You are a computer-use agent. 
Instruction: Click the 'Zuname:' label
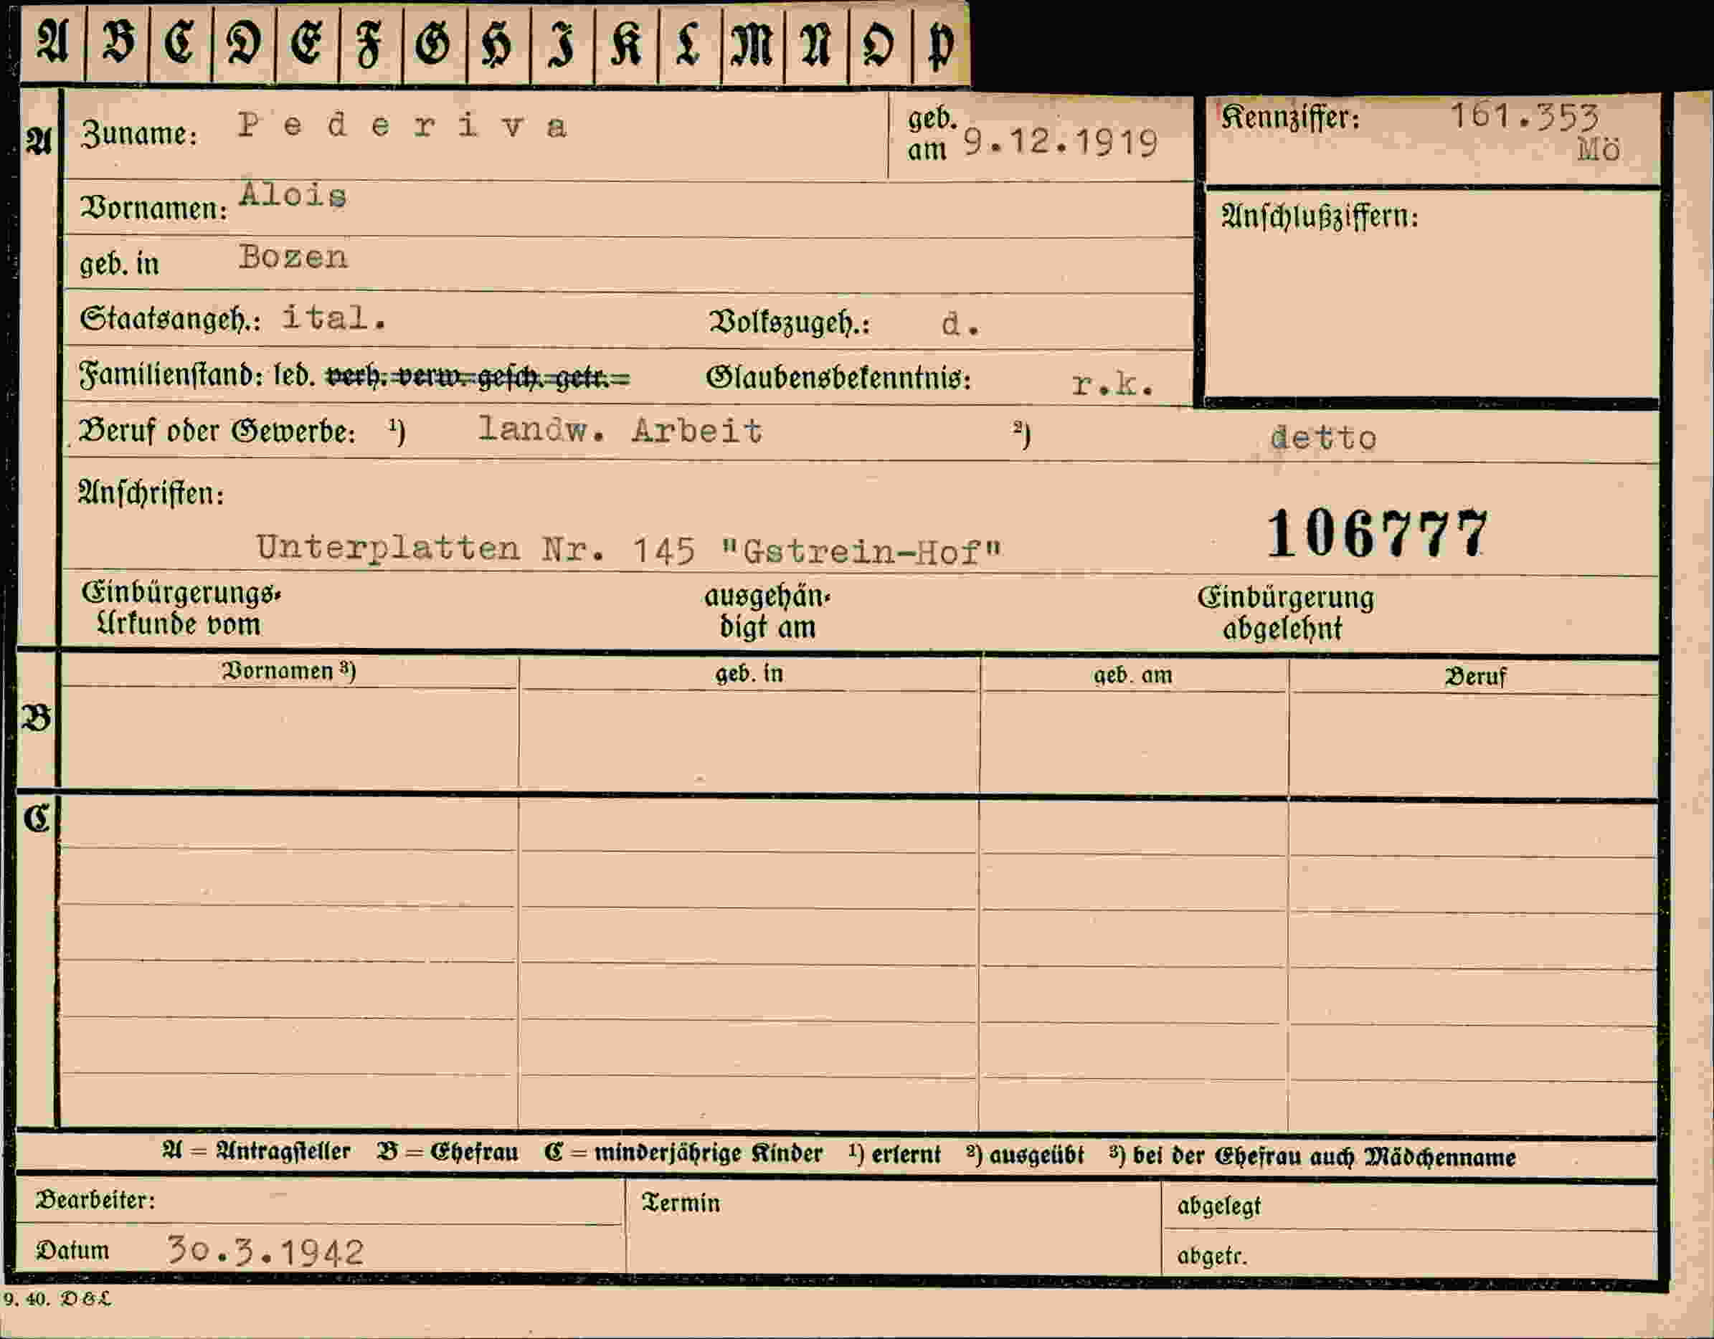pos(139,134)
